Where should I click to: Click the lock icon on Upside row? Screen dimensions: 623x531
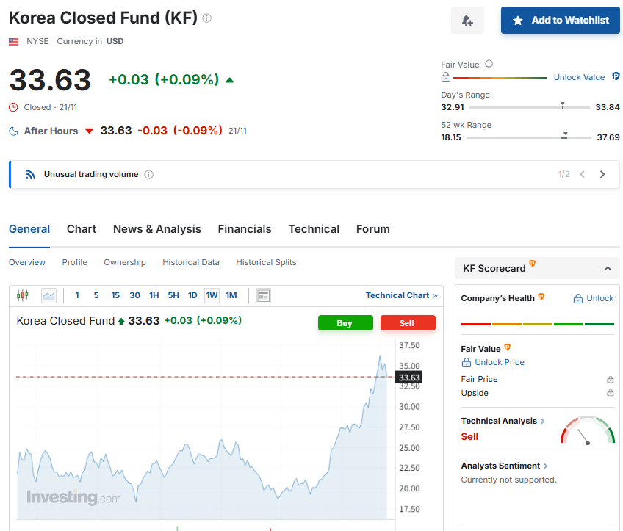pyautogui.click(x=611, y=393)
